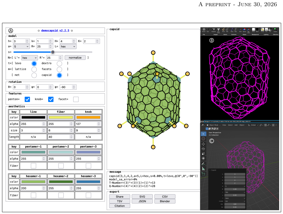Choose the Measure tool in Blender's toolbar
This screenshot has width=283, height=214.
[203, 169]
